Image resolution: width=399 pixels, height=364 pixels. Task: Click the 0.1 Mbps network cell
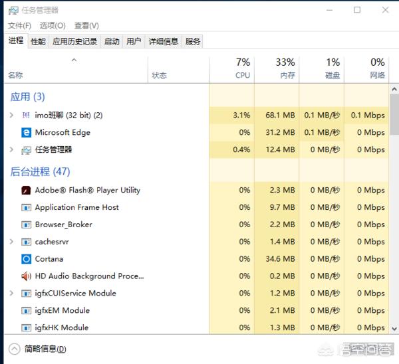click(x=366, y=115)
